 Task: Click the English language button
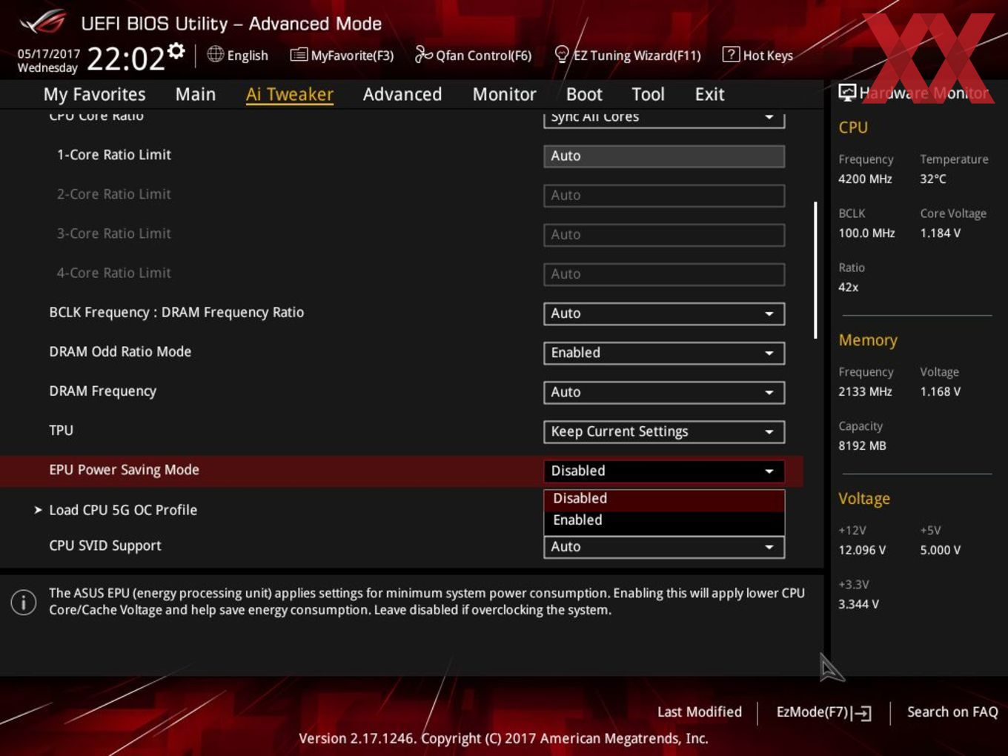(x=238, y=55)
